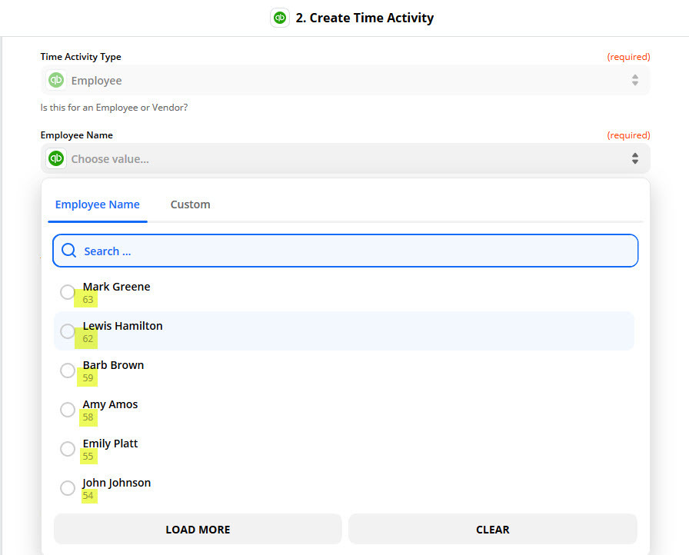Select Lewis Hamilton radio button
Screen dimensions: 689x555
[68, 331]
